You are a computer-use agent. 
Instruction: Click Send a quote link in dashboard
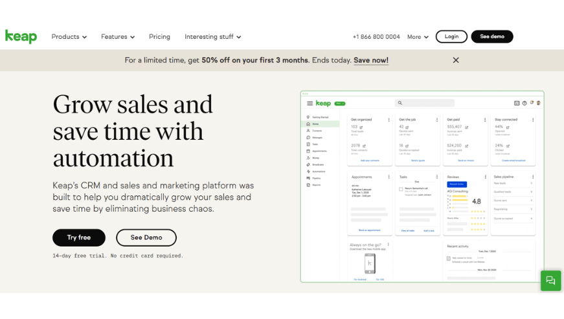[418, 160]
